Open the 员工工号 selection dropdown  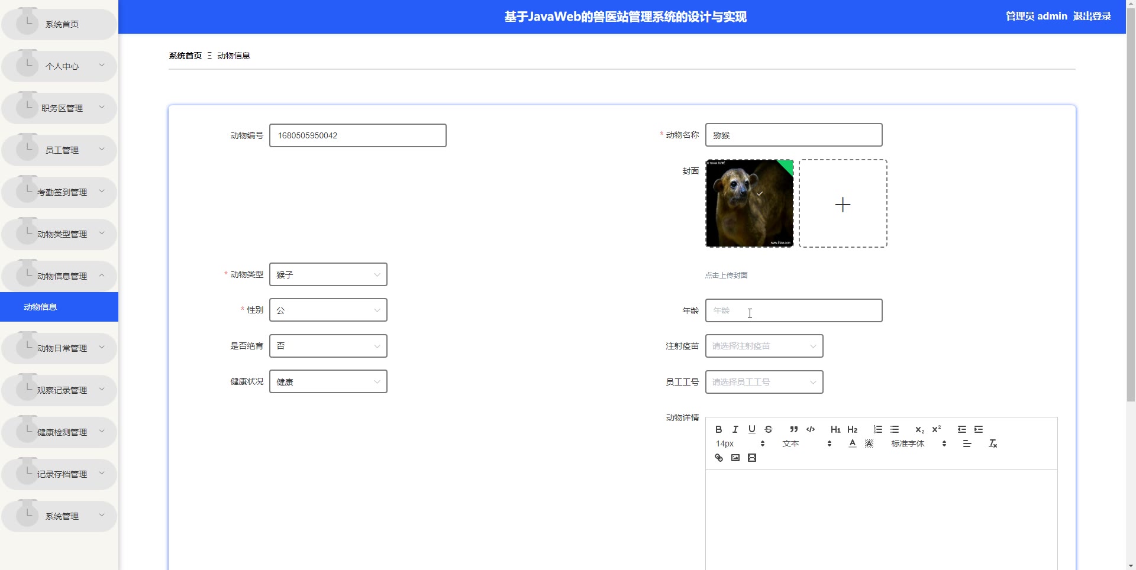pyautogui.click(x=764, y=382)
